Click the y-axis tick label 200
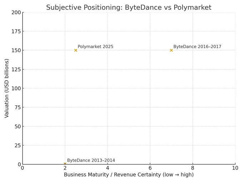The width and height of the screenshot is (243, 182). coord(16,12)
